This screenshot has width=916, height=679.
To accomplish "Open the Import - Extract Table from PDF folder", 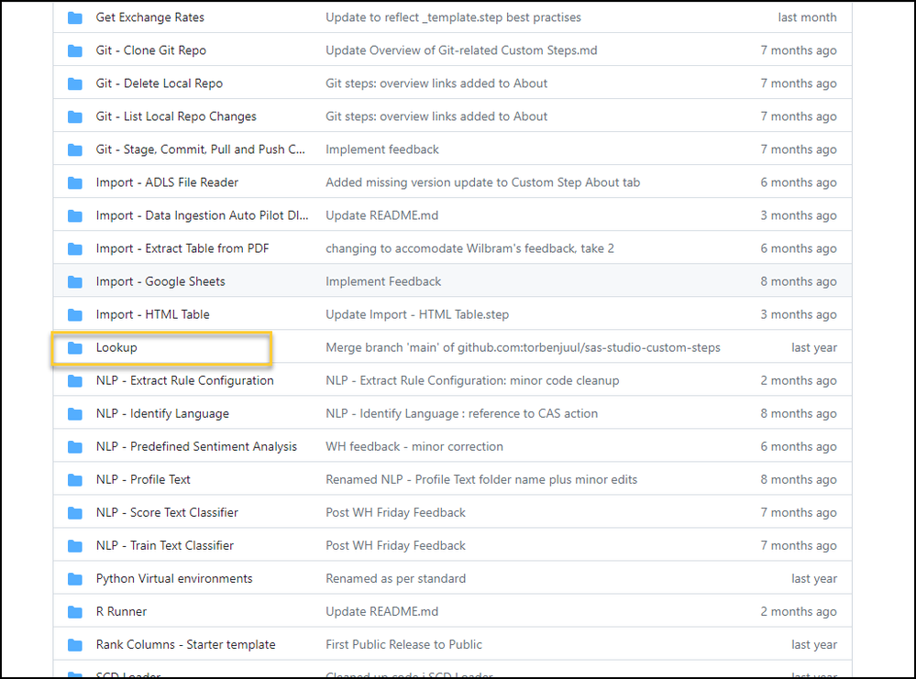I will coord(182,248).
